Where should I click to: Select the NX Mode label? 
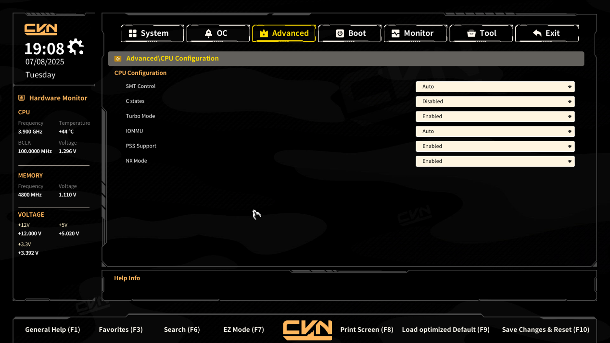(x=136, y=161)
